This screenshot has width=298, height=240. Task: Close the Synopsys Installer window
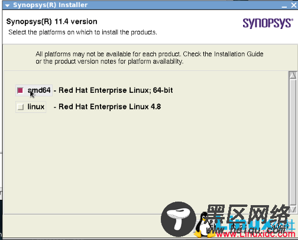[294, 5]
